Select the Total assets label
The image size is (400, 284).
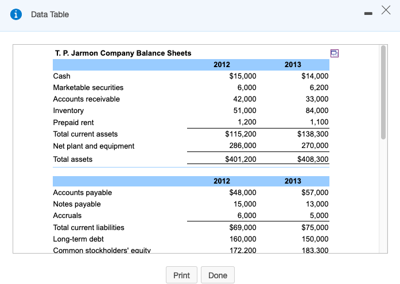(x=73, y=159)
